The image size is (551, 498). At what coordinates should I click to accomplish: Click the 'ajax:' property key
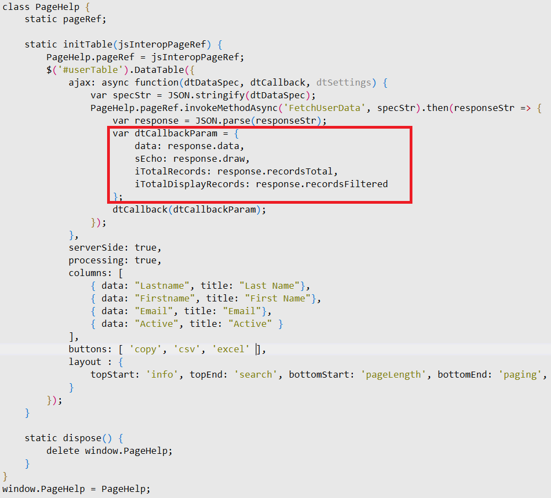[x=82, y=83]
